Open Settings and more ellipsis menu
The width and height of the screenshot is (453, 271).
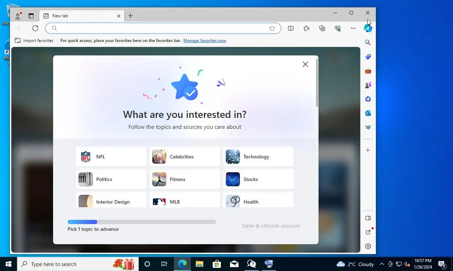pyautogui.click(x=353, y=28)
